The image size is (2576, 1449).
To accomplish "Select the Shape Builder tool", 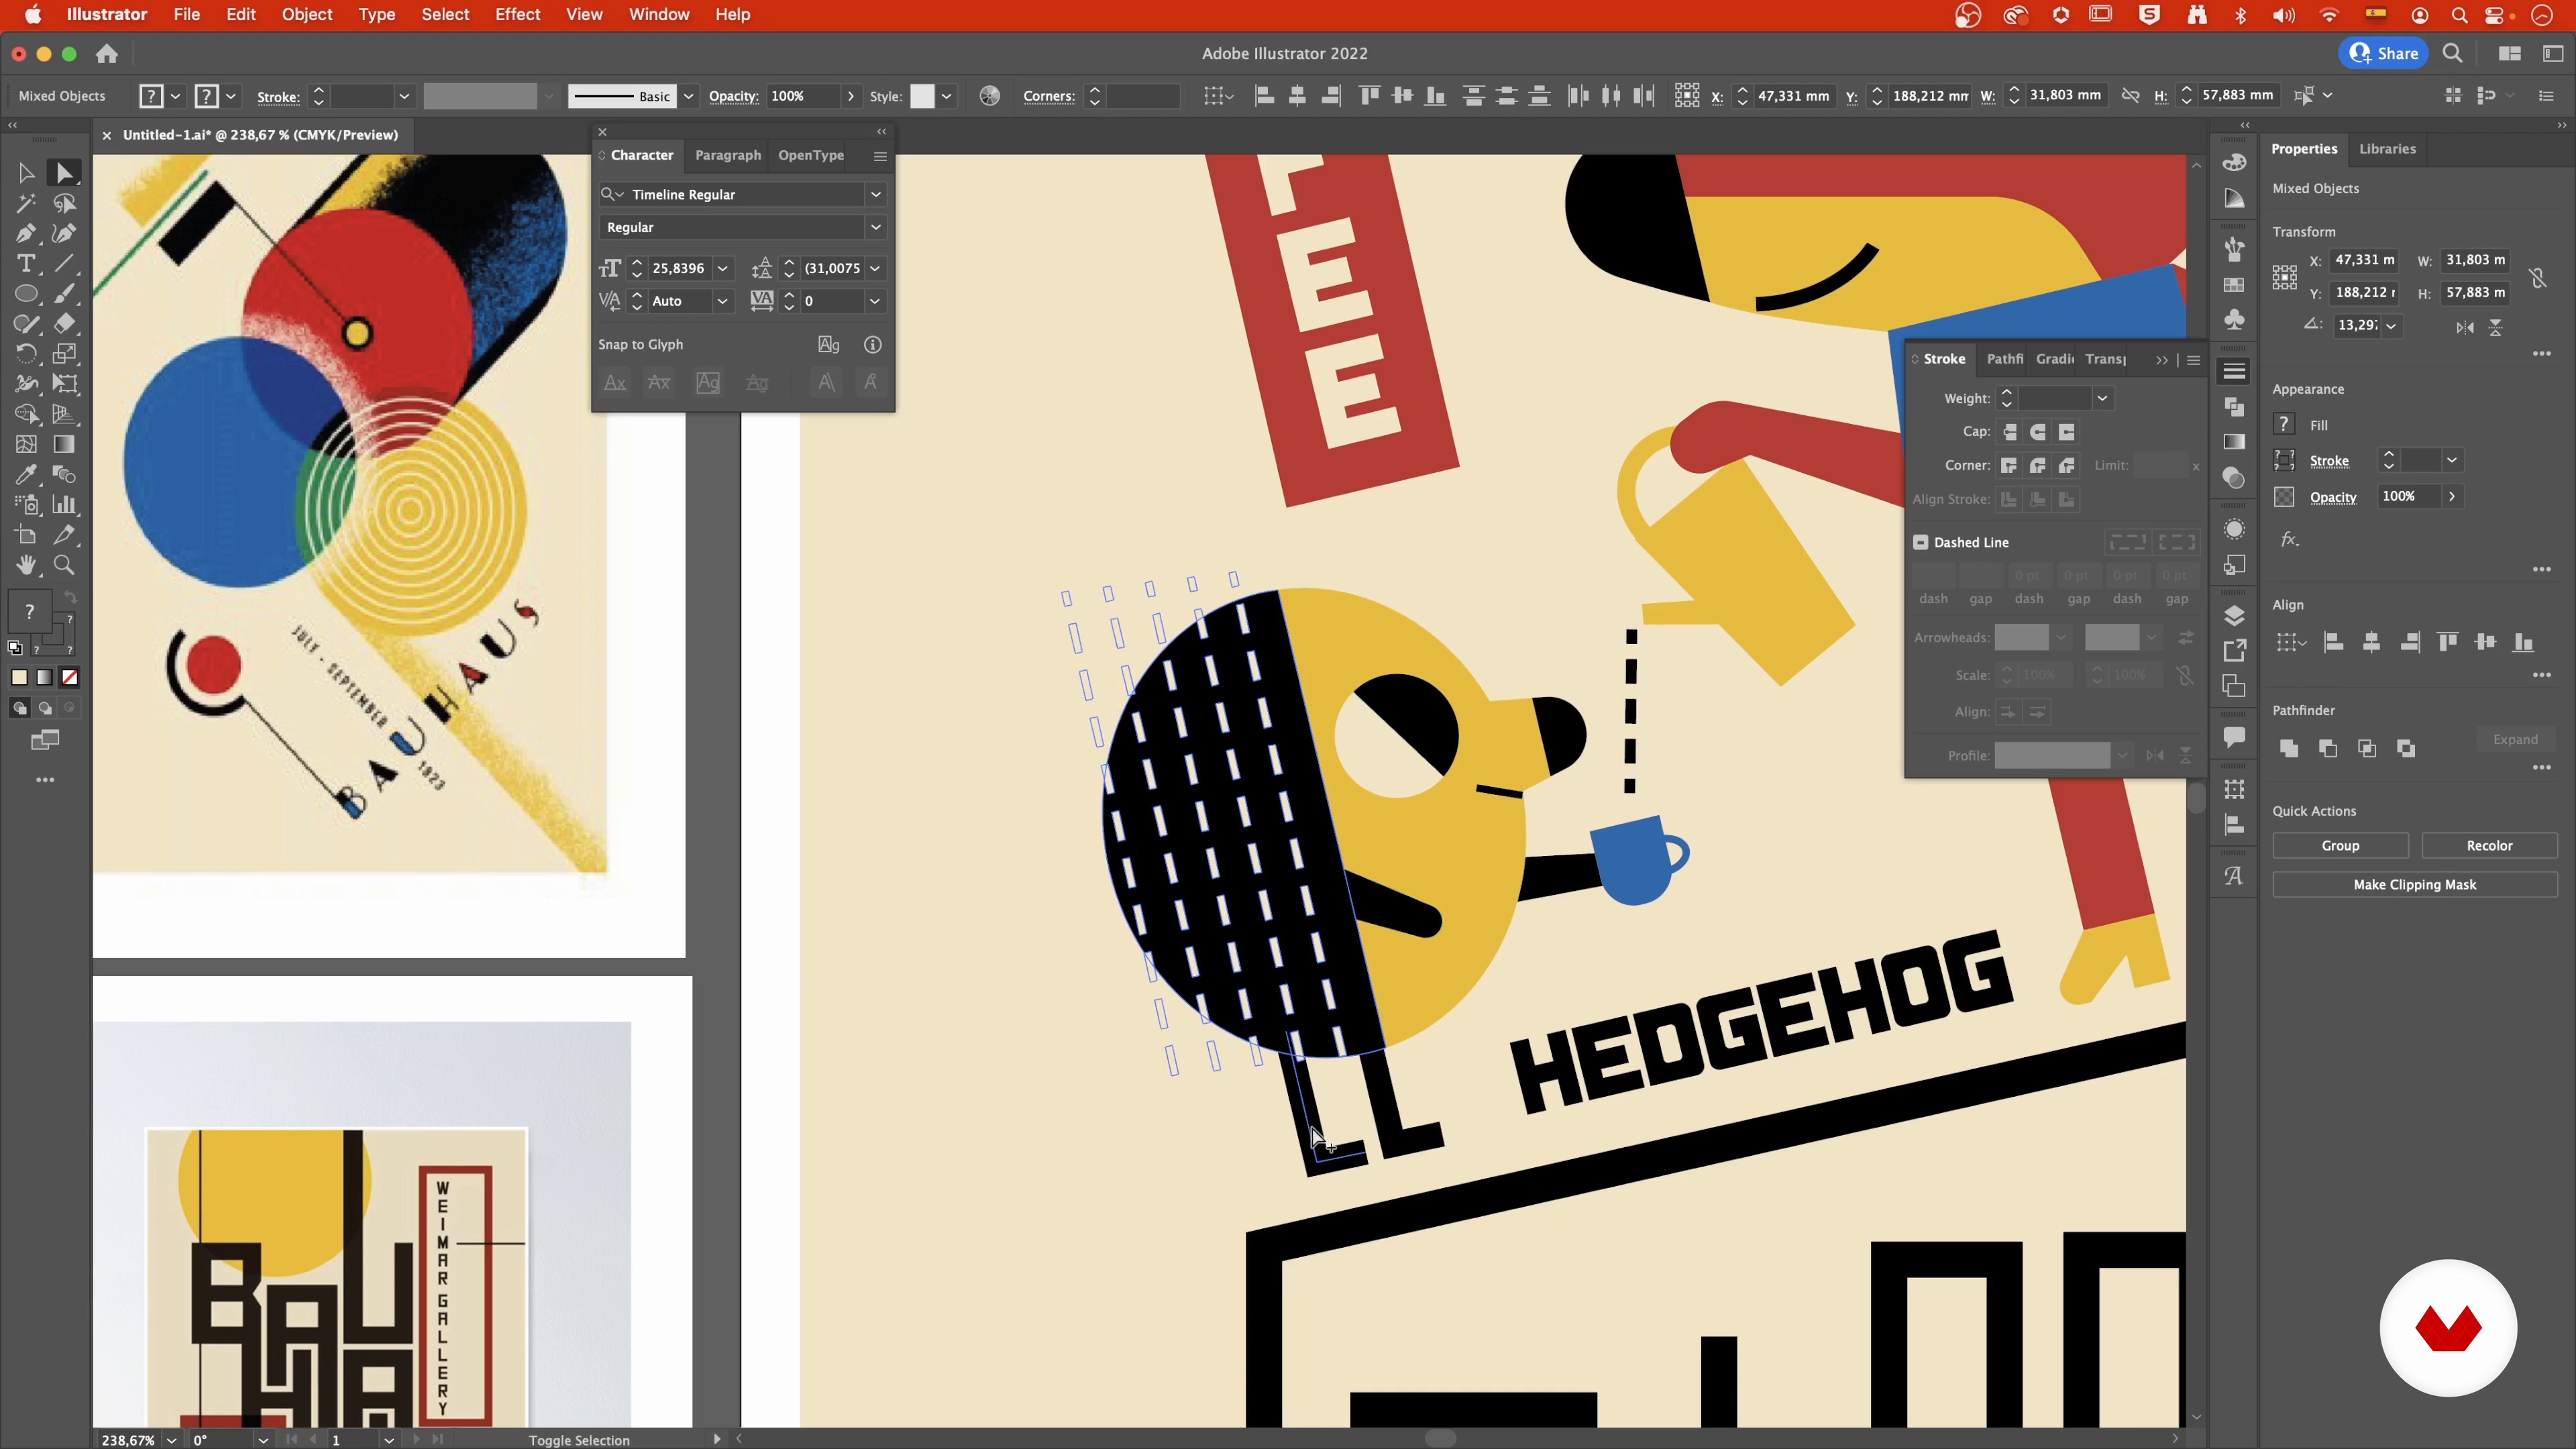I will pos(26,414).
